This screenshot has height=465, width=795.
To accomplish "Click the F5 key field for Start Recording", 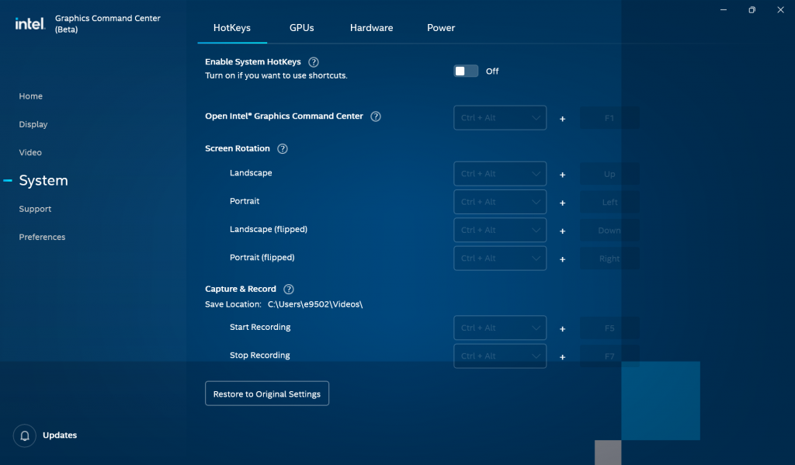I will click(x=609, y=328).
